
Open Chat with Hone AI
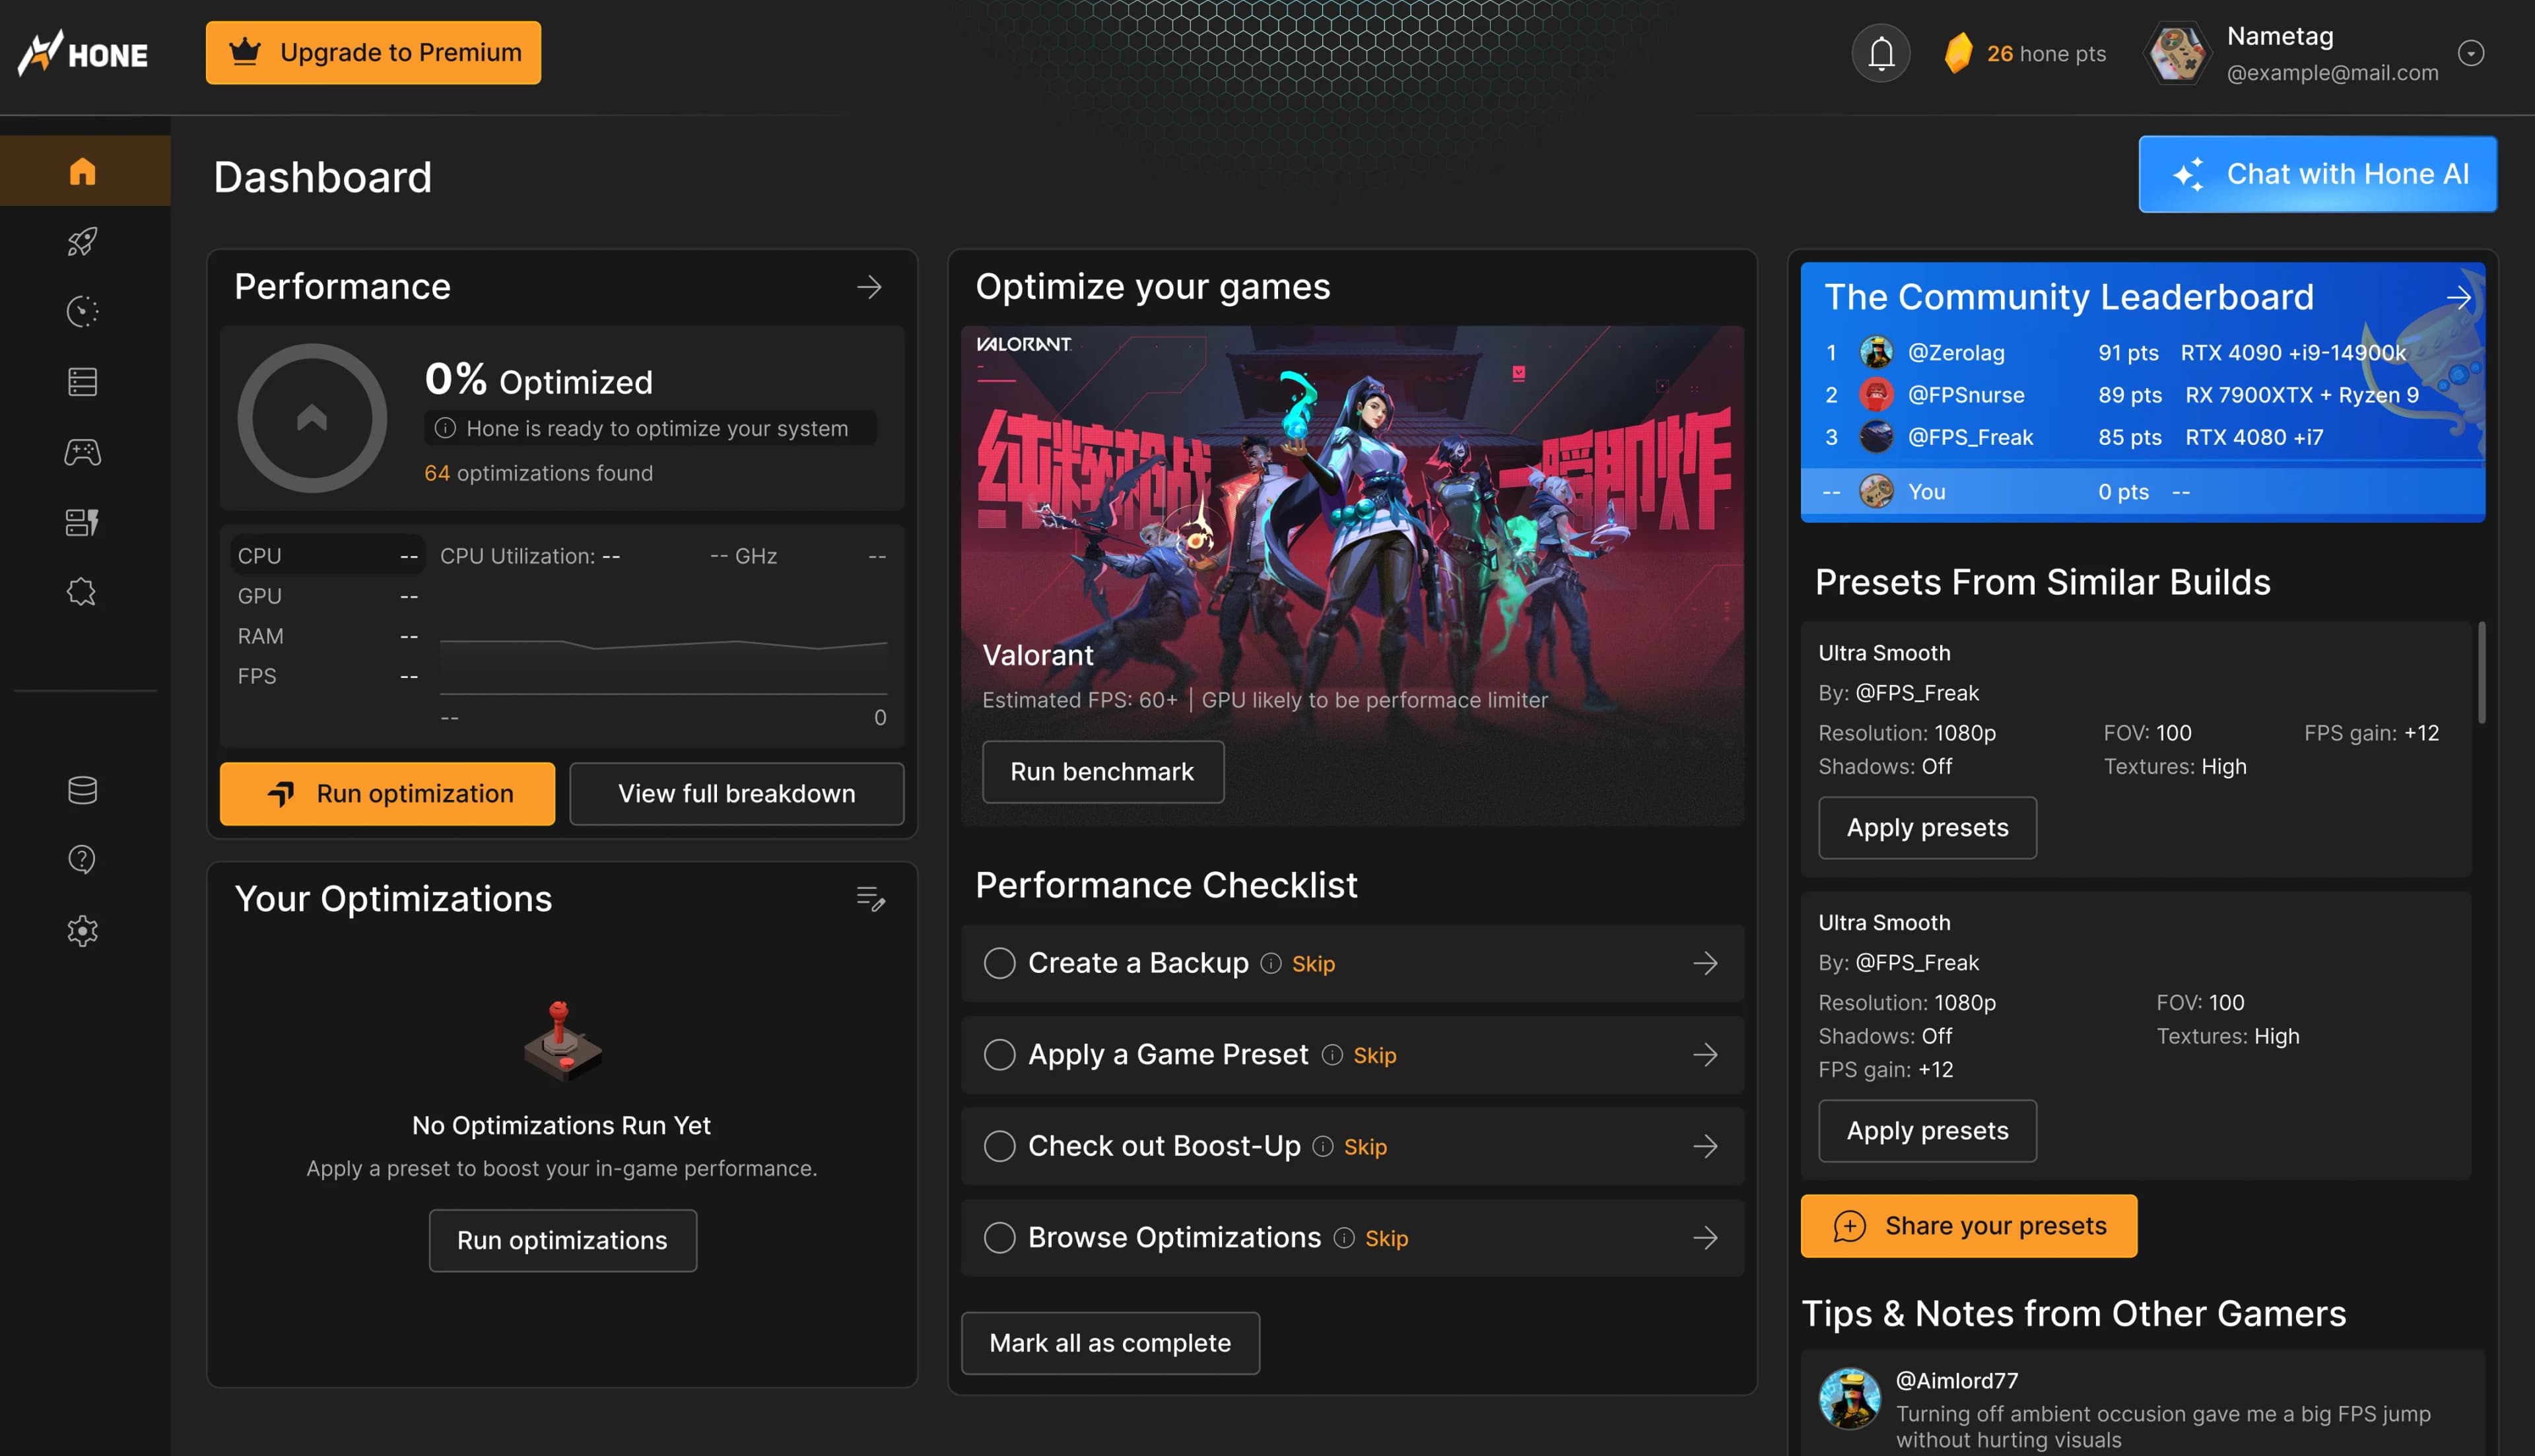(x=2317, y=174)
